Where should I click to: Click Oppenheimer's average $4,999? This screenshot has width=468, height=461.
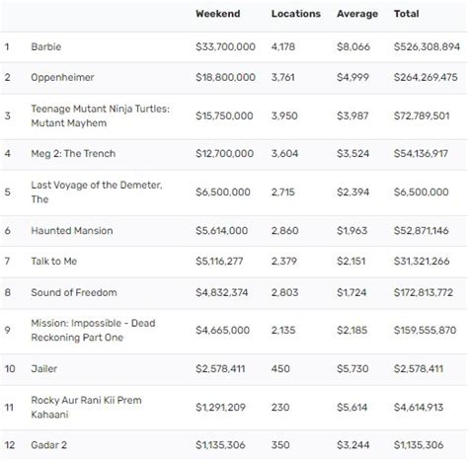pyautogui.click(x=352, y=78)
